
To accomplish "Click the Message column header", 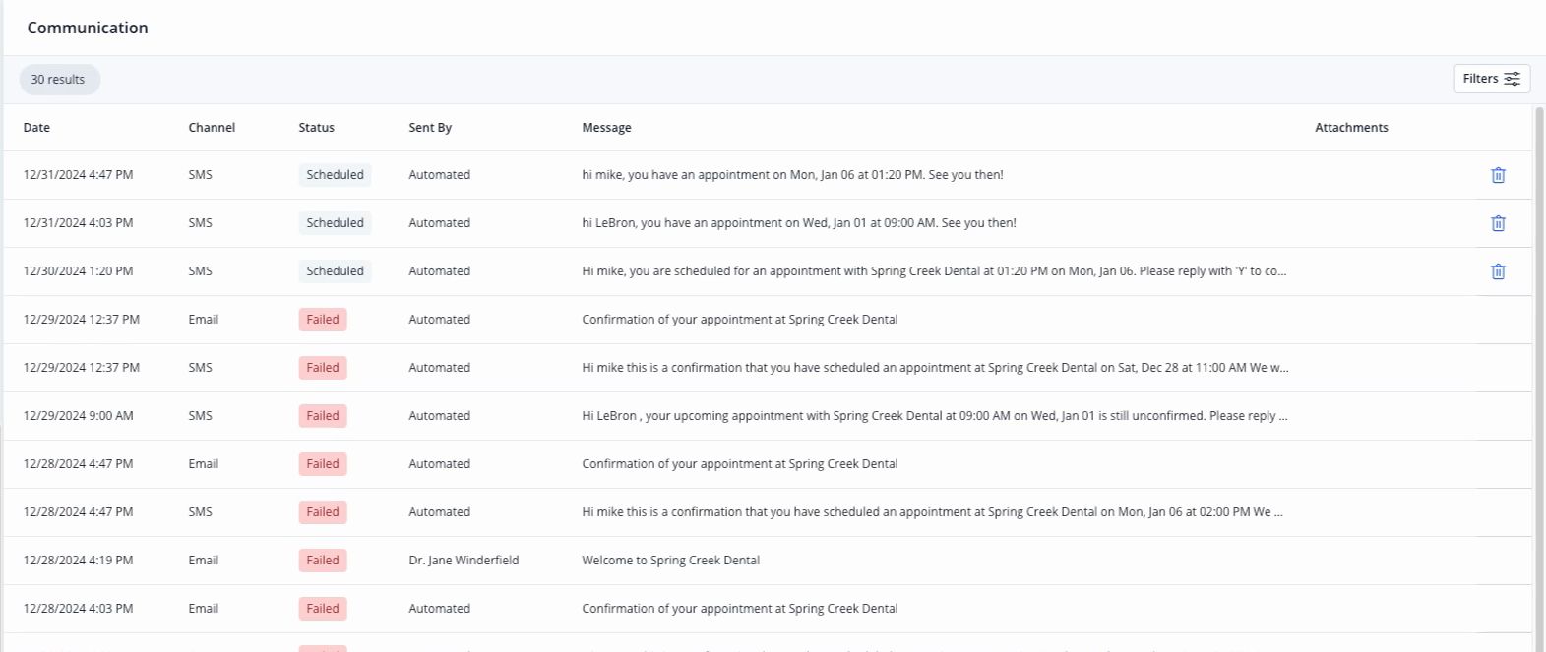I will [606, 128].
